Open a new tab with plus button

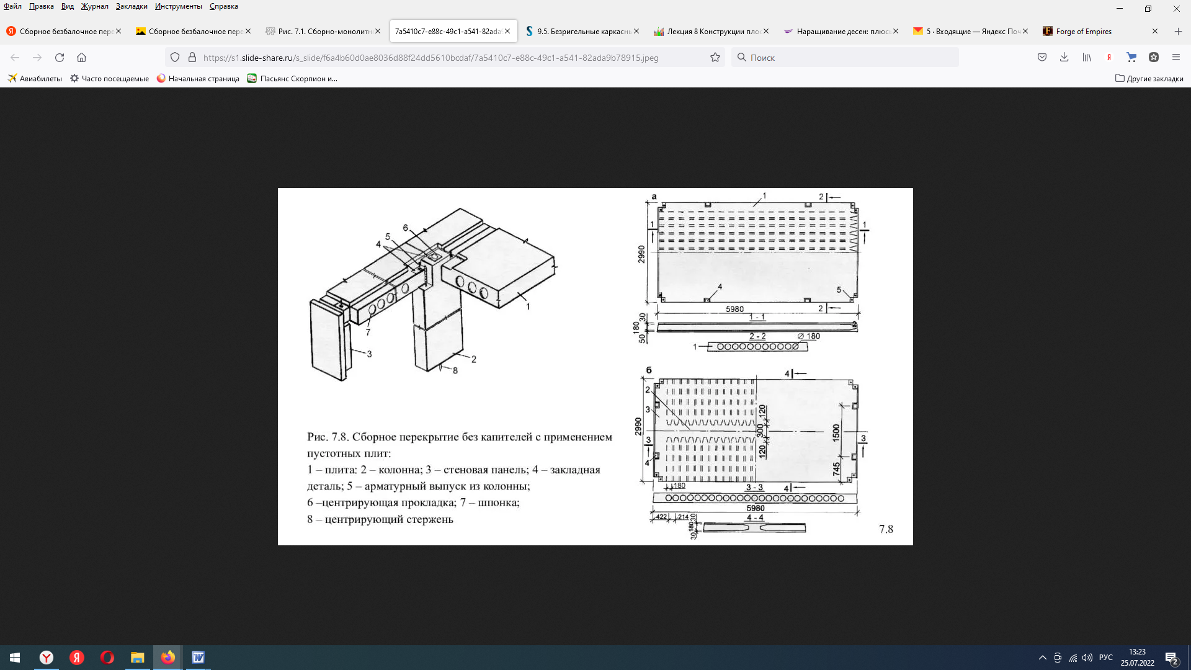coord(1178,32)
